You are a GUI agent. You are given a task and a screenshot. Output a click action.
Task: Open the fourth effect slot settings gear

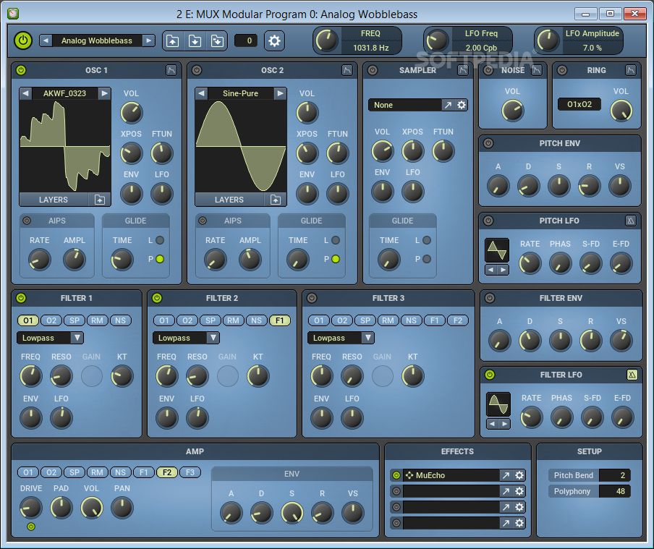click(519, 523)
